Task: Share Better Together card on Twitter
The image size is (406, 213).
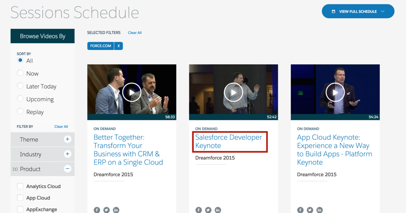Action: point(106,210)
